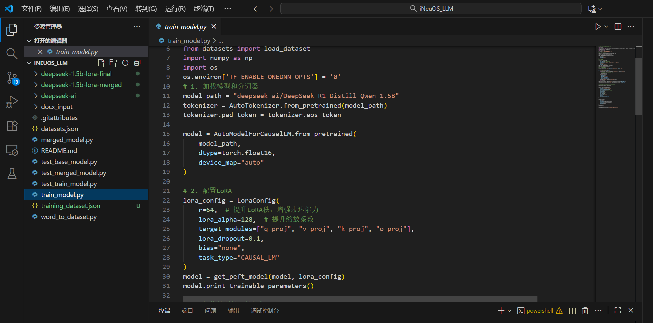Open the new terminal profile dropdown

click(x=509, y=311)
